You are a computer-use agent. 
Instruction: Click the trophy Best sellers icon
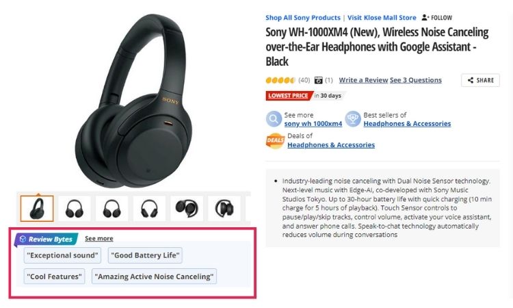tap(353, 119)
